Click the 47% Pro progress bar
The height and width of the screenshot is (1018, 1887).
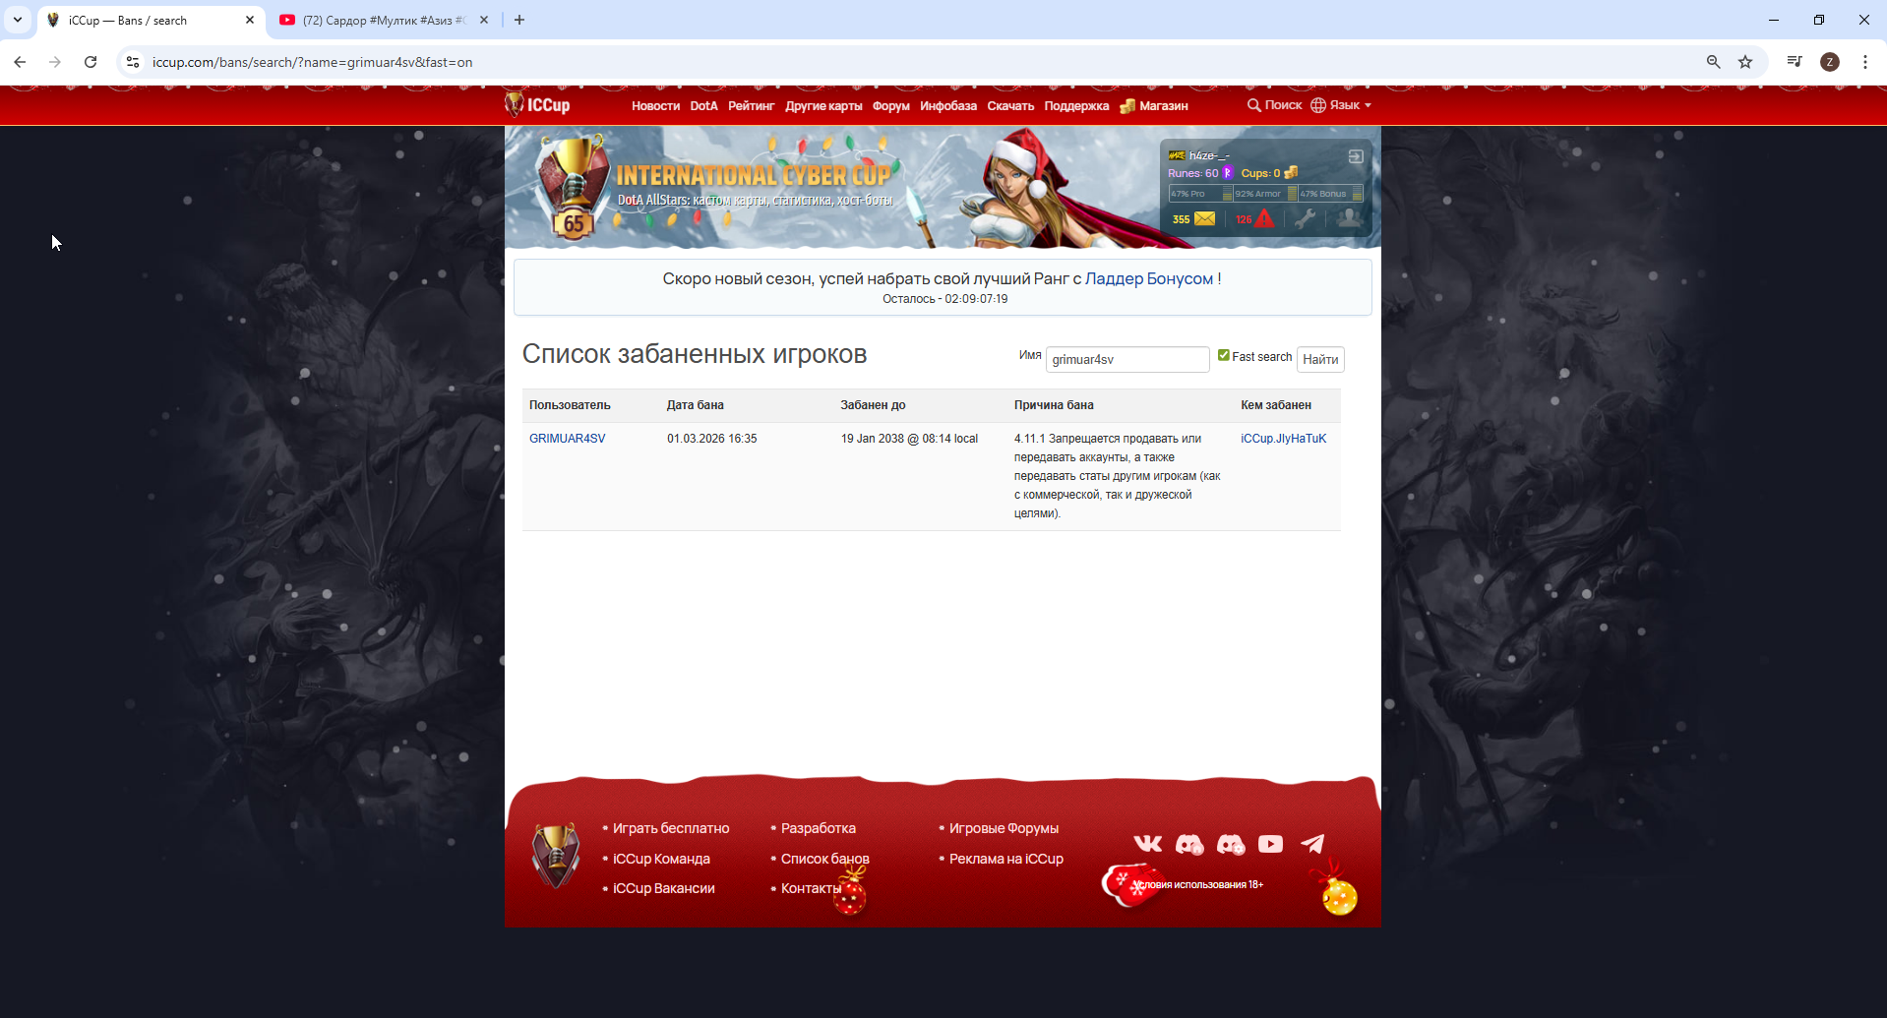click(1201, 194)
